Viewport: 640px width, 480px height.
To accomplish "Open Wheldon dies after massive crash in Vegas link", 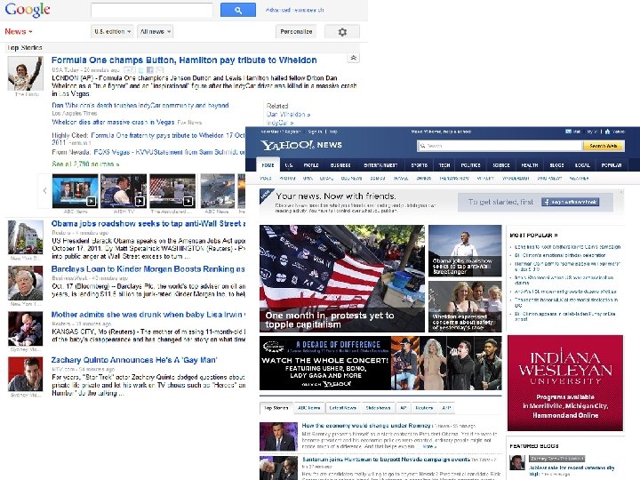I will click(113, 122).
